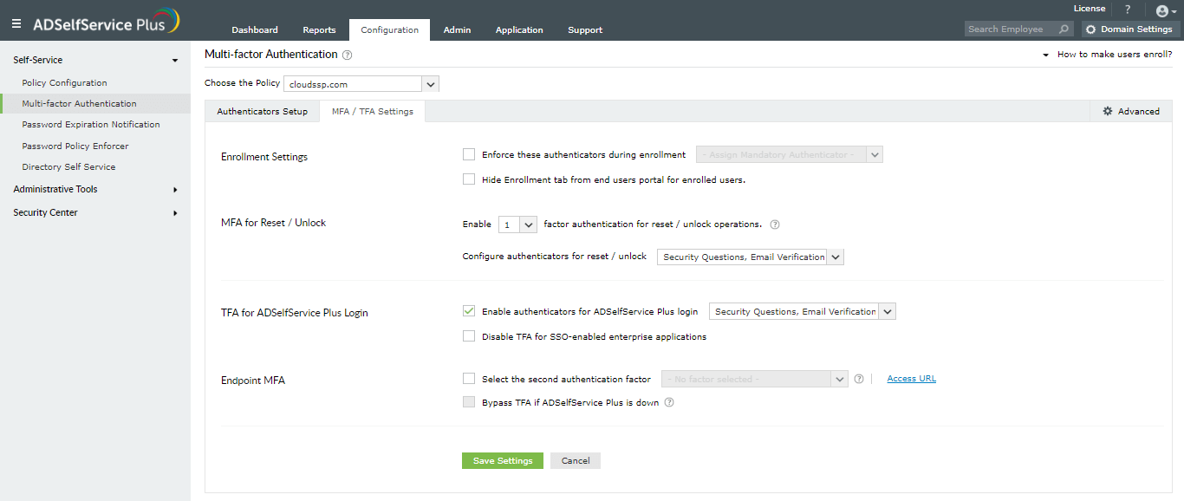
Task: Open the Access URL link
Action: 911,379
